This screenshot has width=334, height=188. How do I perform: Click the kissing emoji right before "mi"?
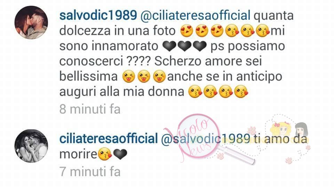pos(263,31)
